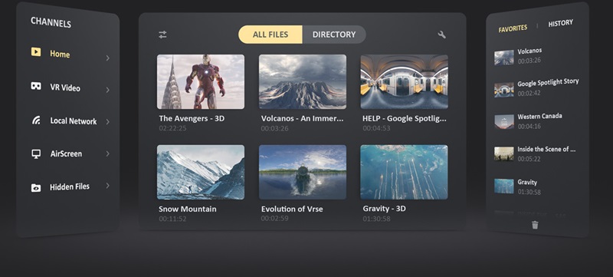
Task: Click 'Evolution of Vrse' title text
Action: [292, 209]
